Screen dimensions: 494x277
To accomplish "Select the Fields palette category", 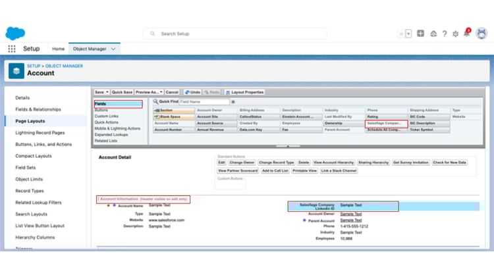I will tap(118, 104).
